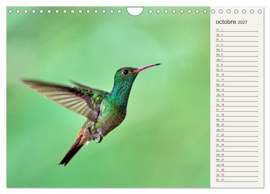The image size is (270, 194).
Task: Select the 'Di 24' date row
Action: (x=237, y=145)
